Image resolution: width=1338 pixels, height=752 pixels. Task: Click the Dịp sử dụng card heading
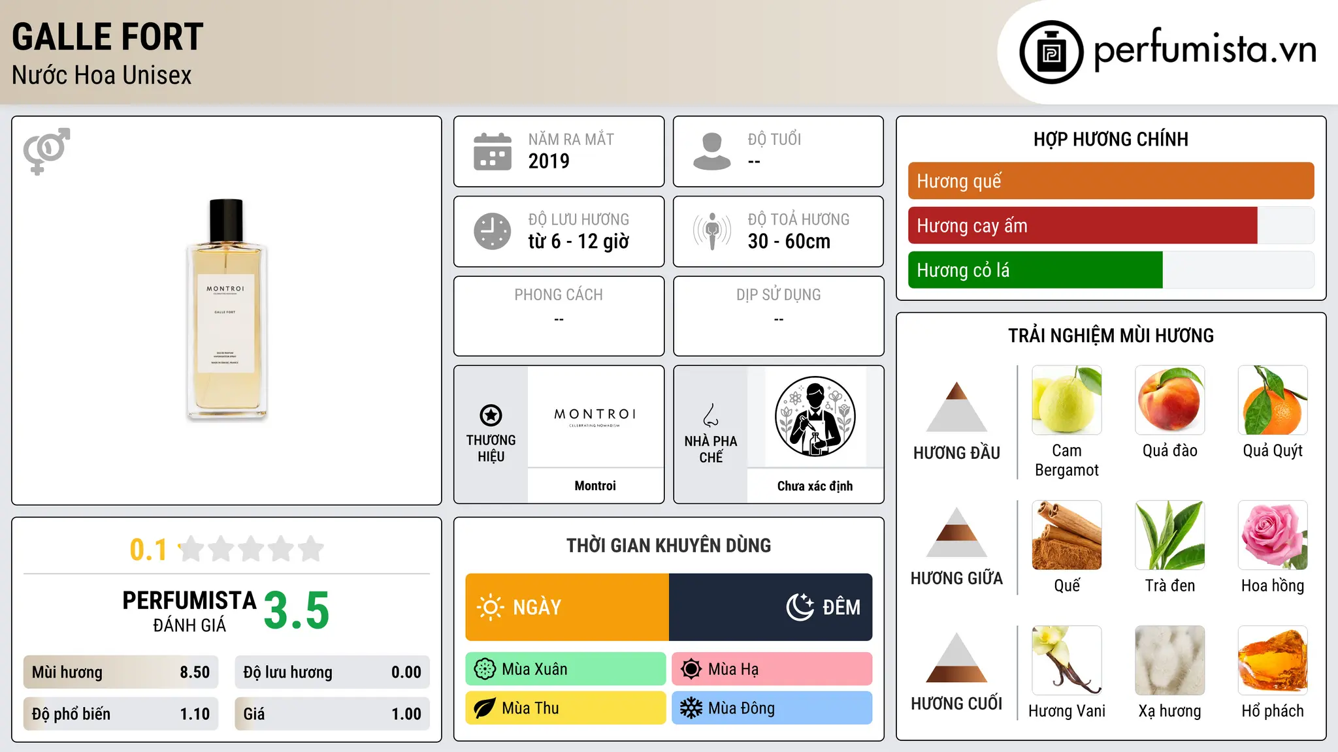coord(778,295)
